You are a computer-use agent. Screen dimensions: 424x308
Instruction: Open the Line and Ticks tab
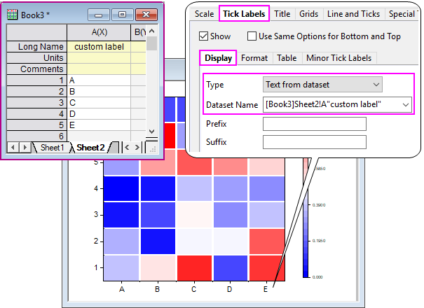pos(352,14)
